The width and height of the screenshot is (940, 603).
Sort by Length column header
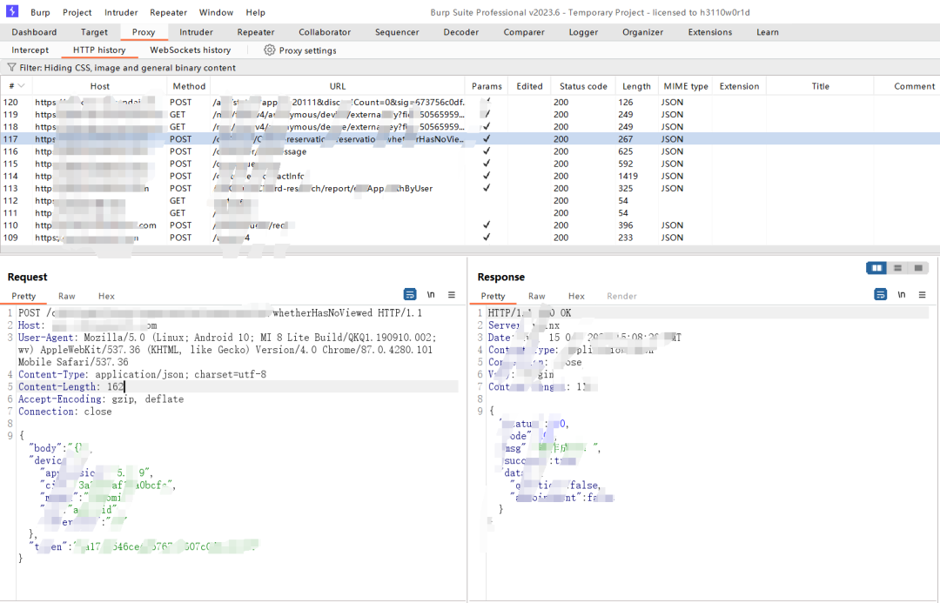[636, 86]
